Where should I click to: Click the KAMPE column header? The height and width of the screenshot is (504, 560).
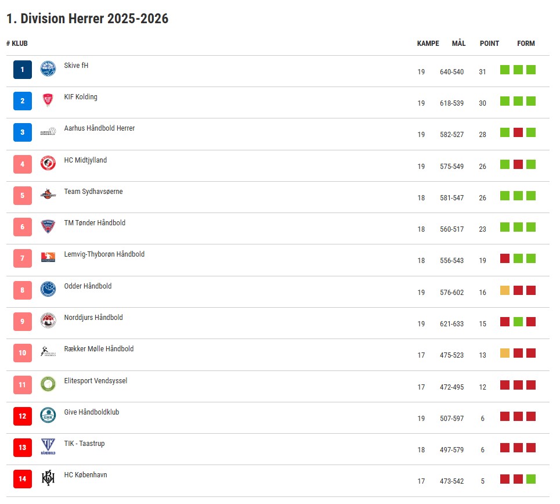point(428,44)
